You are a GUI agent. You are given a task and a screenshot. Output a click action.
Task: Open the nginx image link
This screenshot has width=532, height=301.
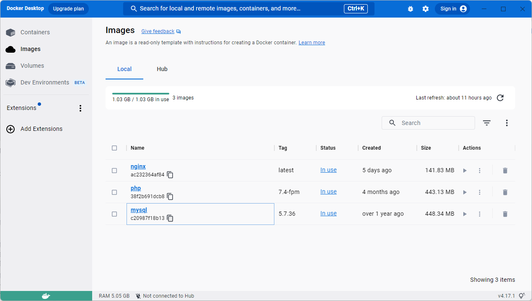(x=138, y=166)
